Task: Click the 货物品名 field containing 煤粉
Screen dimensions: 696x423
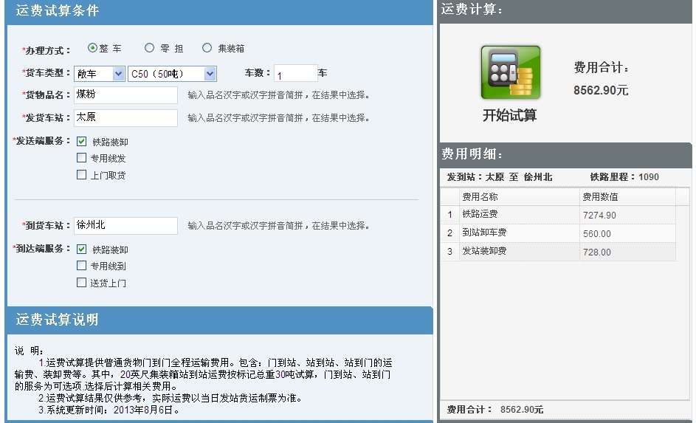Action: [125, 95]
